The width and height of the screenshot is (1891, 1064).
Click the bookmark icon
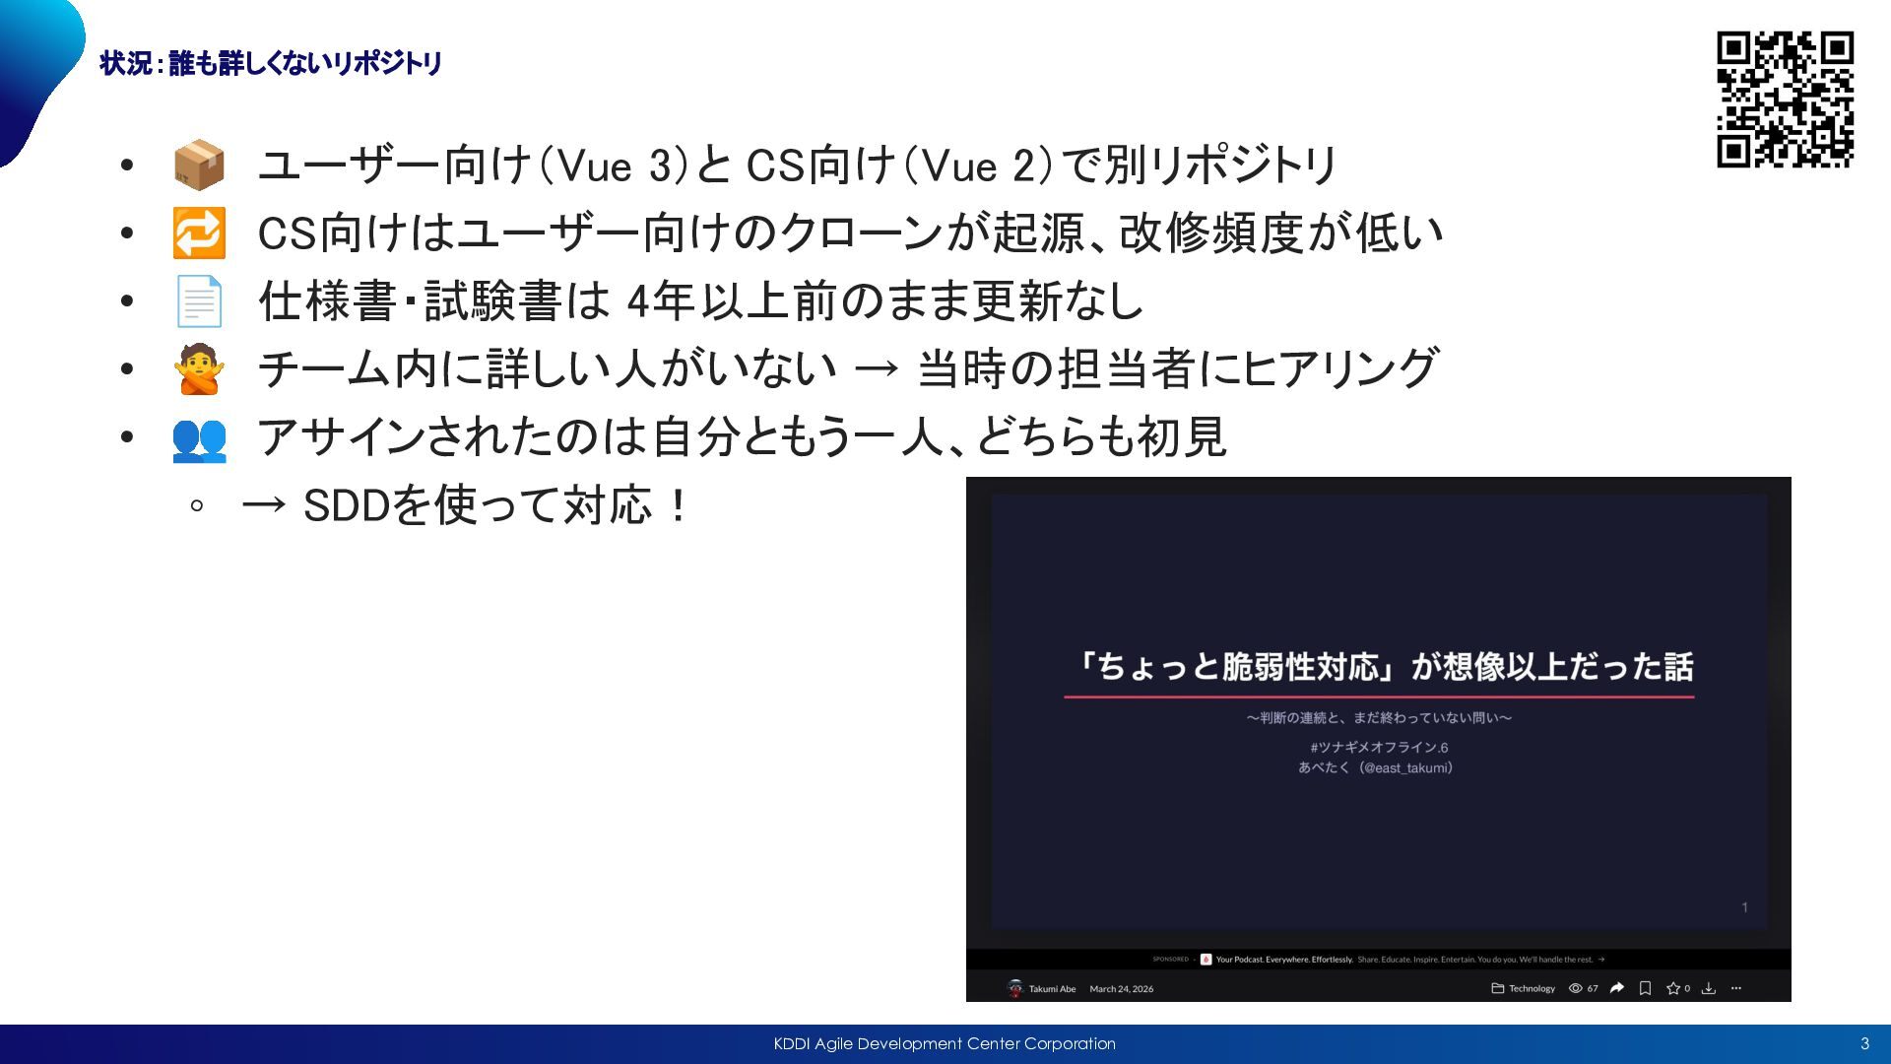pos(1645,988)
